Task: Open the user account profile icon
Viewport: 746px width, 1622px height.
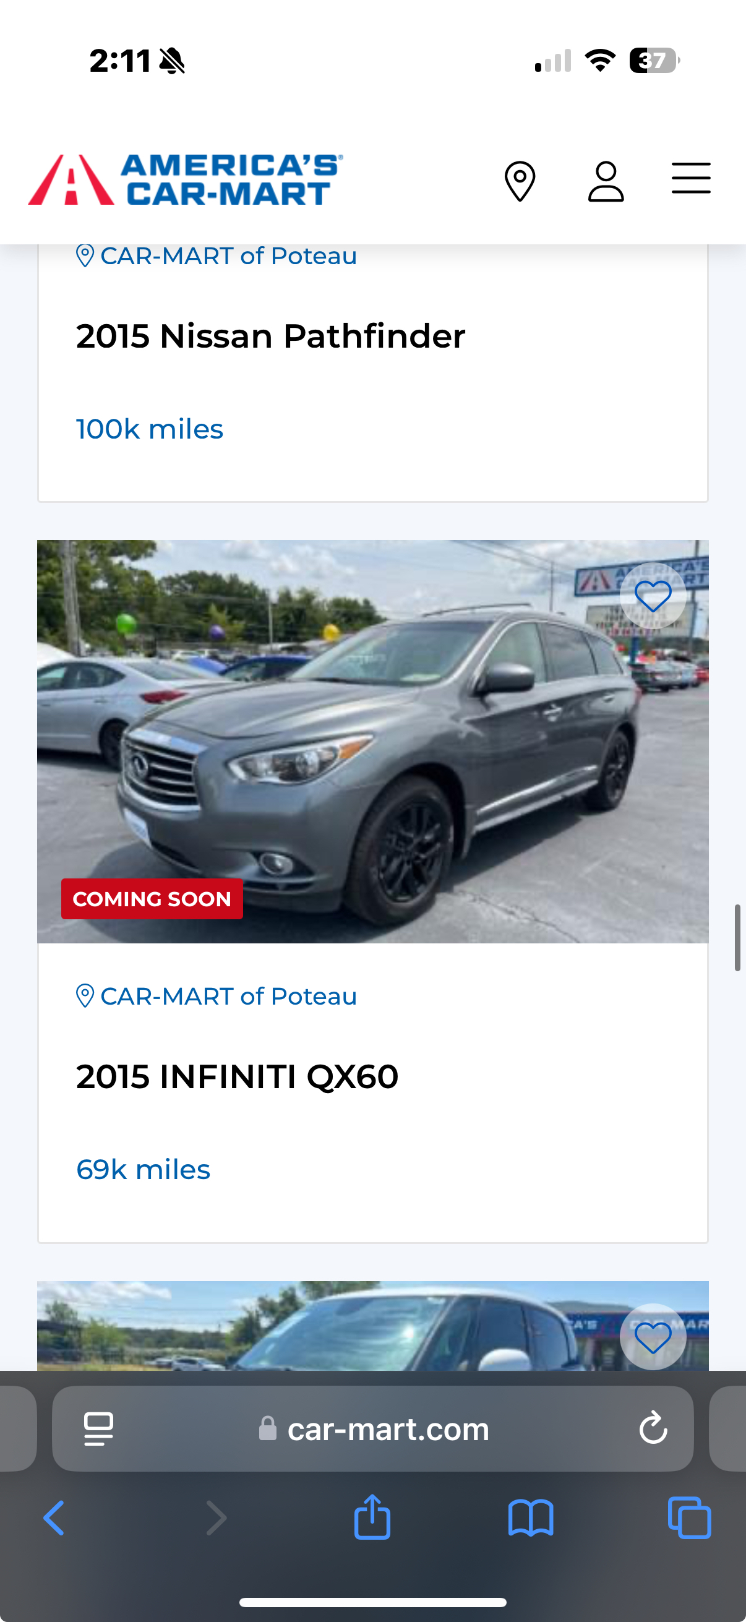Action: 606,181
